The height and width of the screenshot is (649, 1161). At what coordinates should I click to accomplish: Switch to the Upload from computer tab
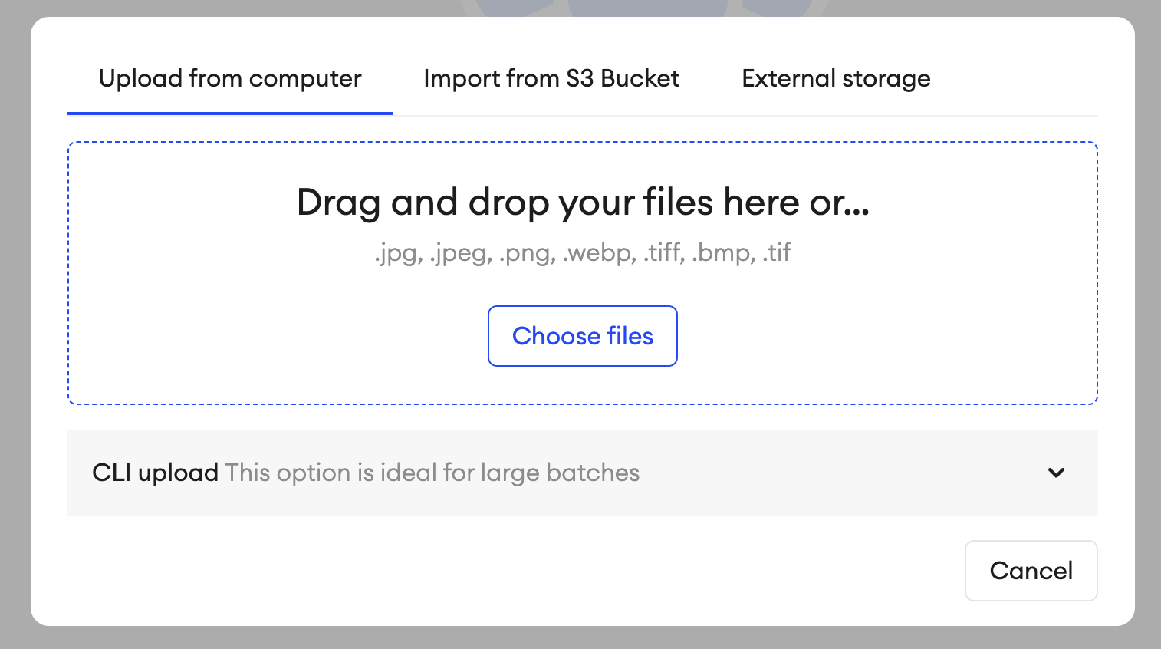(x=230, y=78)
